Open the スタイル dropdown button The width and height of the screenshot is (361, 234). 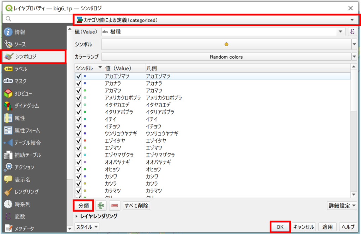tap(87, 227)
